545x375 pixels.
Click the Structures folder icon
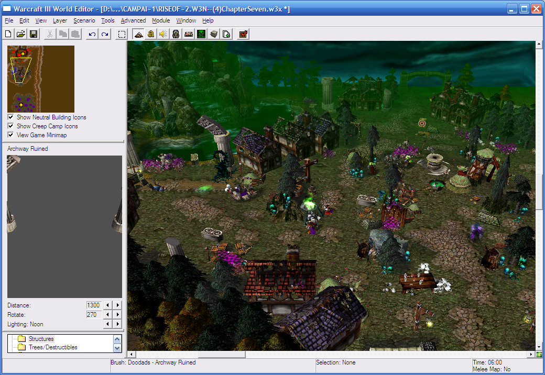click(x=22, y=338)
